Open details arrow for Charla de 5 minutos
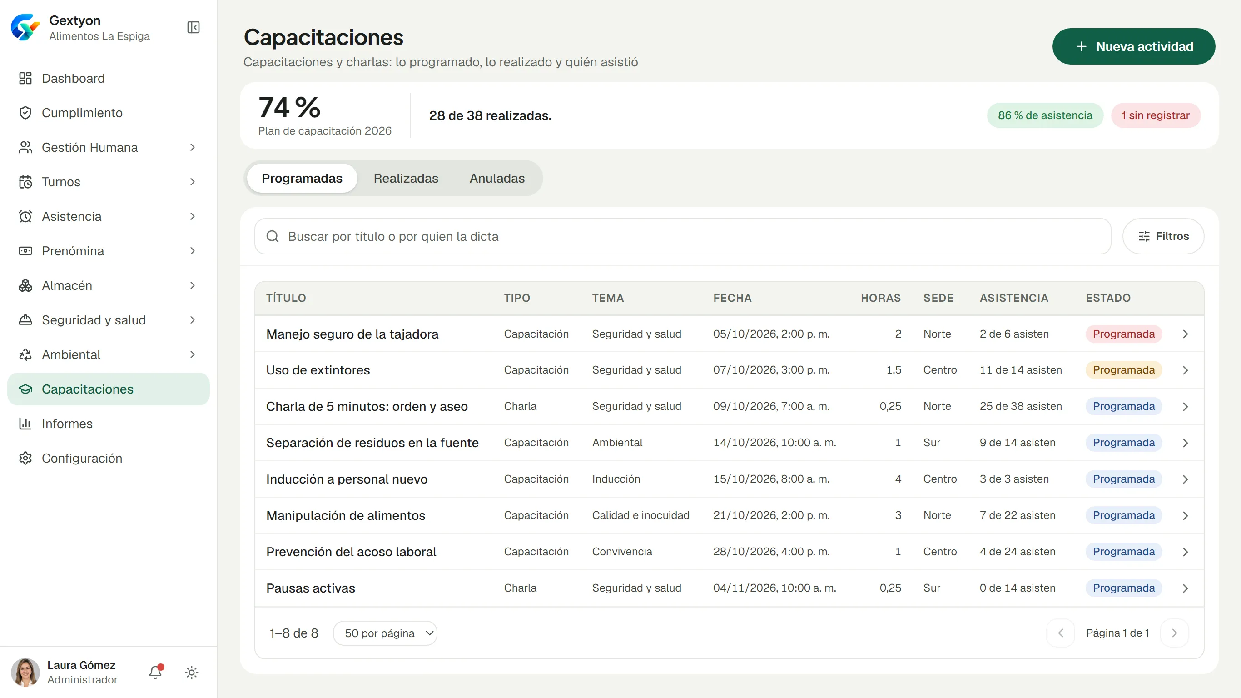Viewport: 1241px width, 698px height. pyautogui.click(x=1186, y=407)
